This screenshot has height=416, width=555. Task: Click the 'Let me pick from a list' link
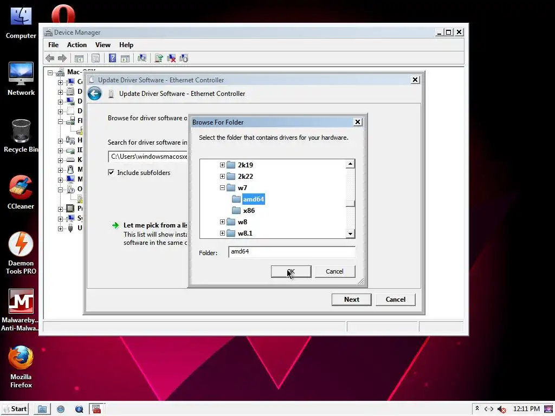156,225
